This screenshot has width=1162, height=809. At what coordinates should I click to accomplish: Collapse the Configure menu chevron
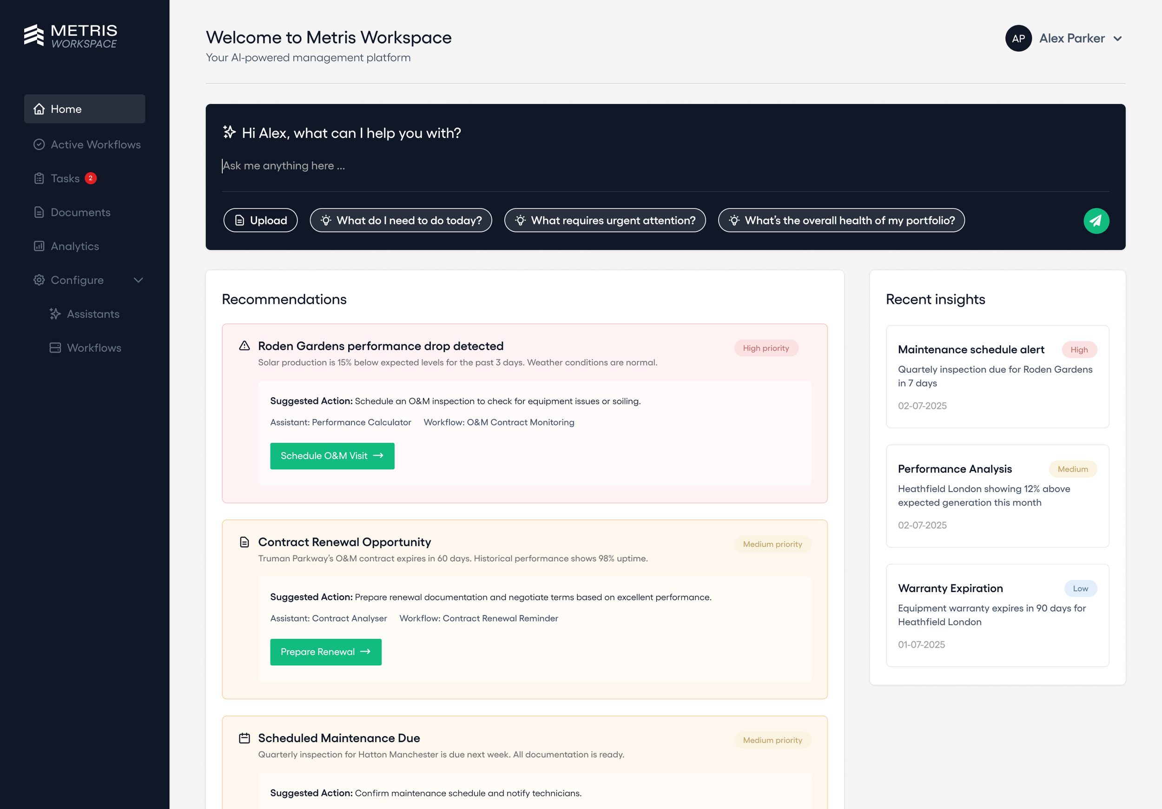pyautogui.click(x=138, y=280)
